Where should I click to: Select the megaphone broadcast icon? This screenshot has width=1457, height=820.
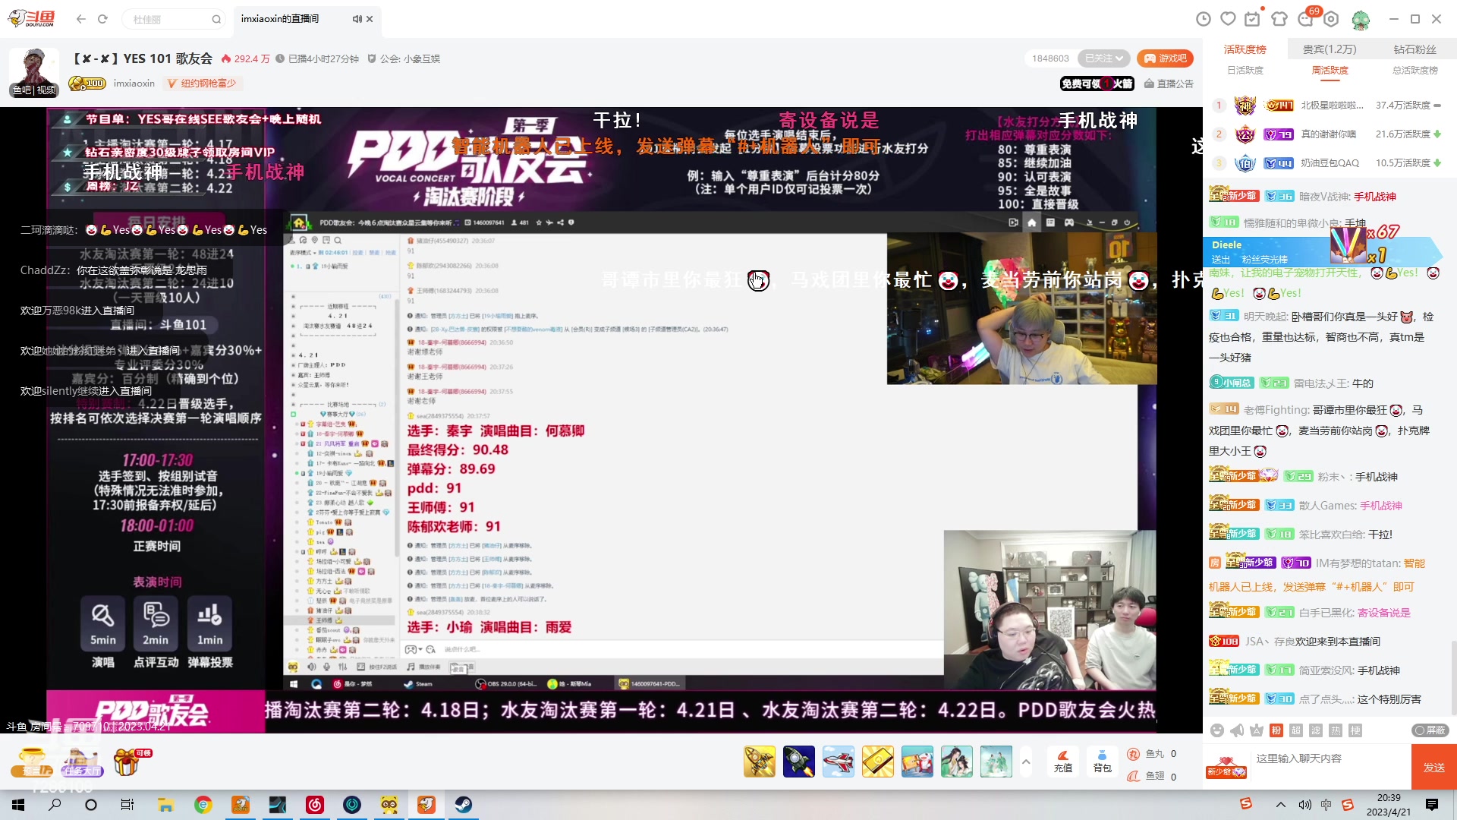tap(1237, 730)
